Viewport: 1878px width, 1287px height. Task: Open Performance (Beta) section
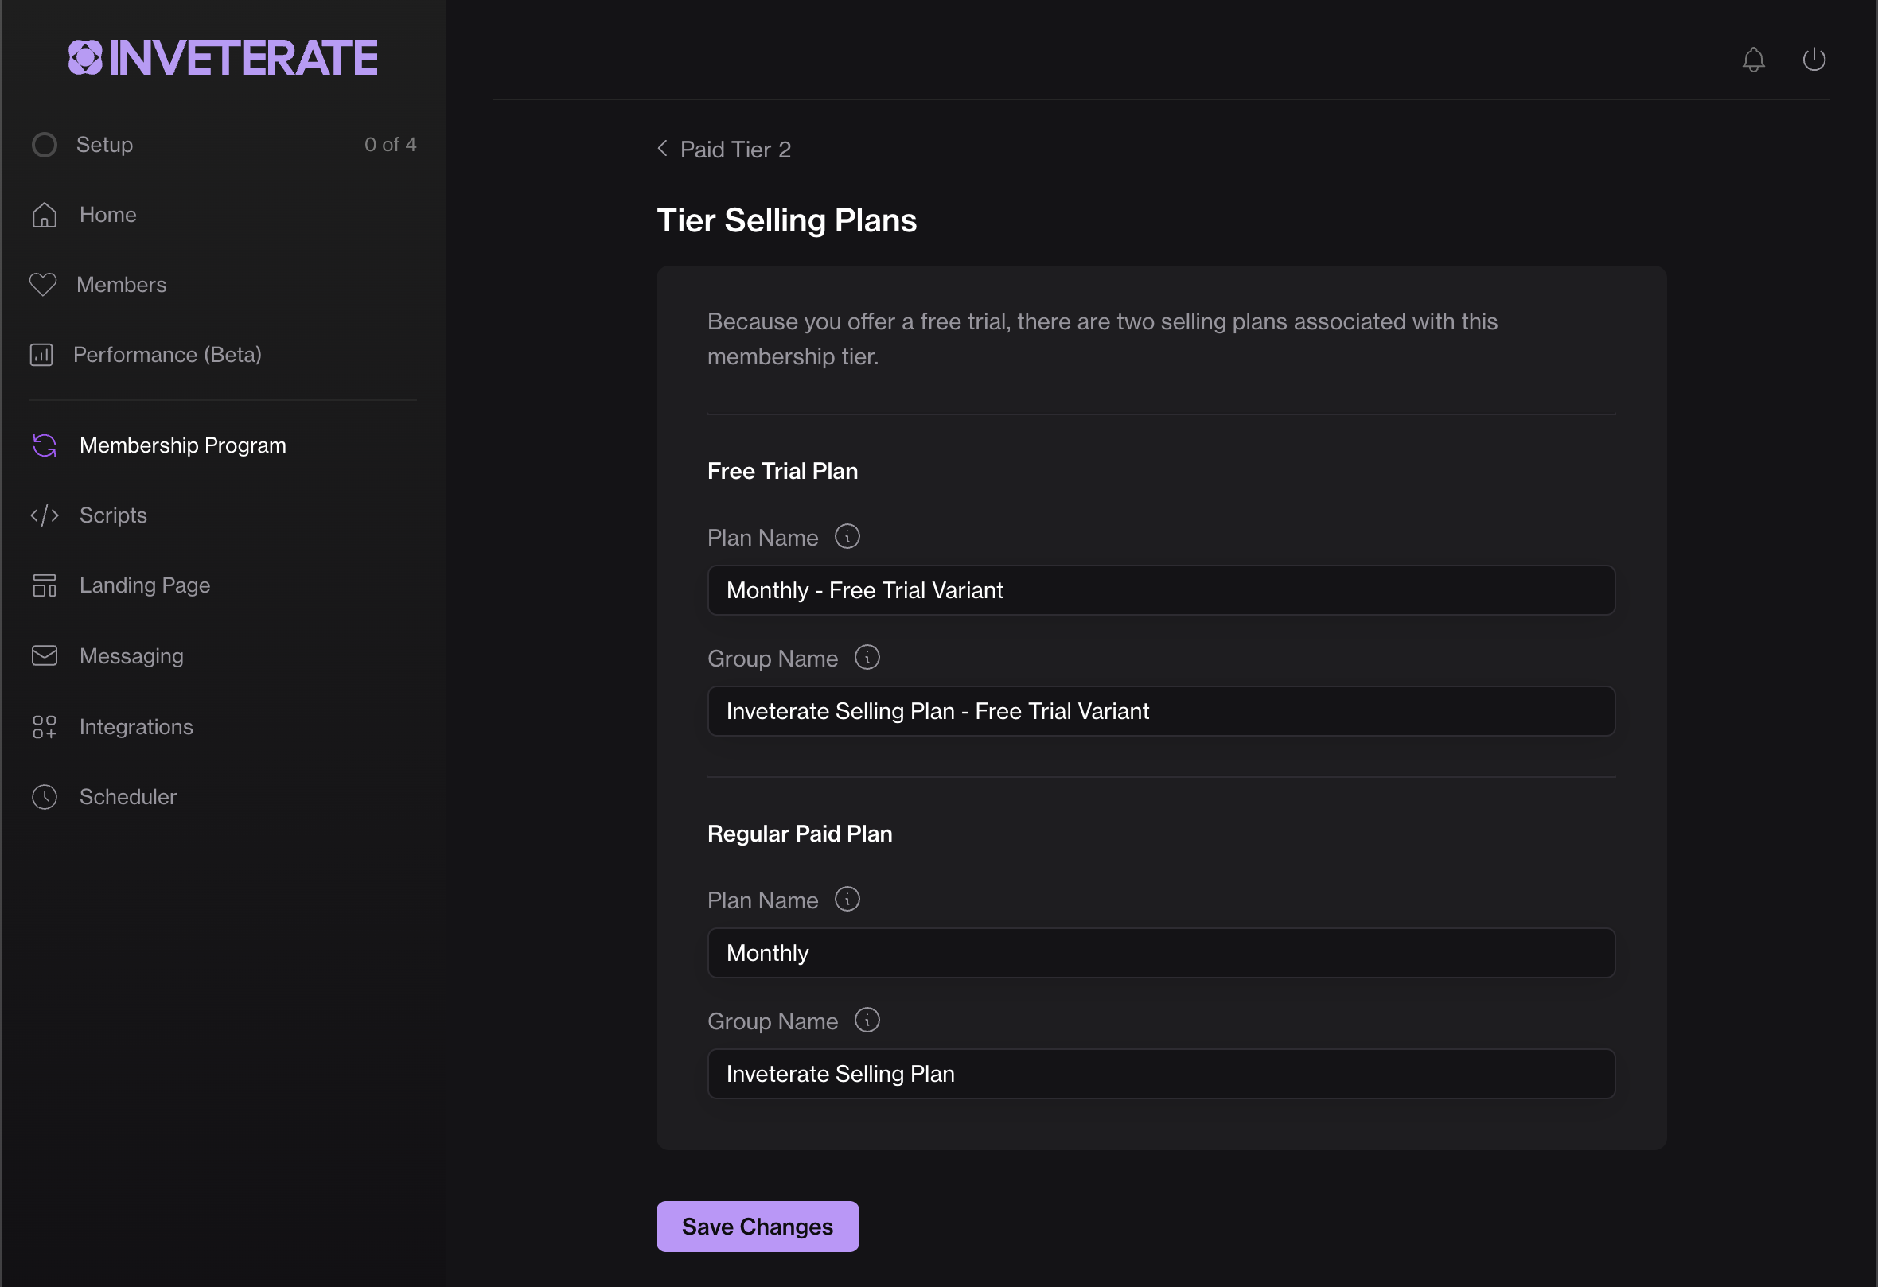167,355
